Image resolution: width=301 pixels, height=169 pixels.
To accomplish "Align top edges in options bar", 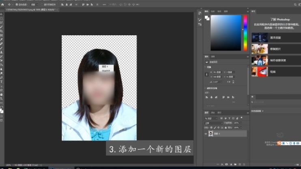I will pos(83,4).
